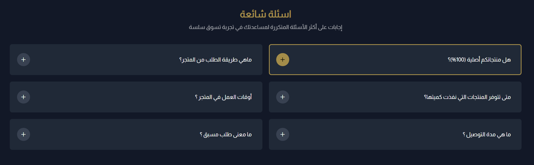This screenshot has width=534, height=165.
Task: Click the plus icon beside the restock availability question
Action: click(283, 97)
